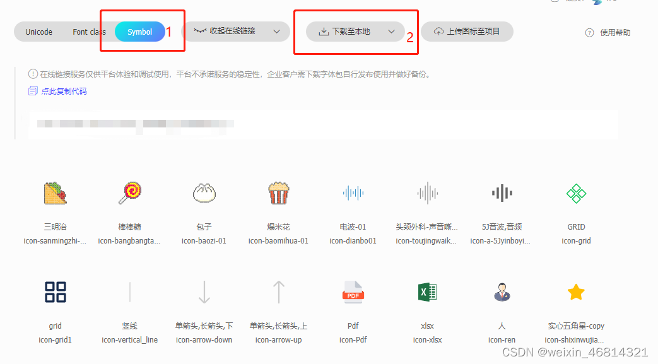Screen dimensions: 658x364
Task: Select the 竖线 vertical line icon
Action: [130, 292]
